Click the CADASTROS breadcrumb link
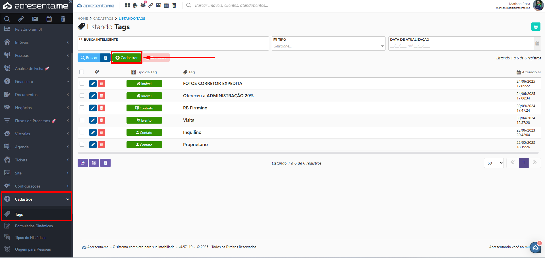The height and width of the screenshot is (258, 545). (103, 18)
